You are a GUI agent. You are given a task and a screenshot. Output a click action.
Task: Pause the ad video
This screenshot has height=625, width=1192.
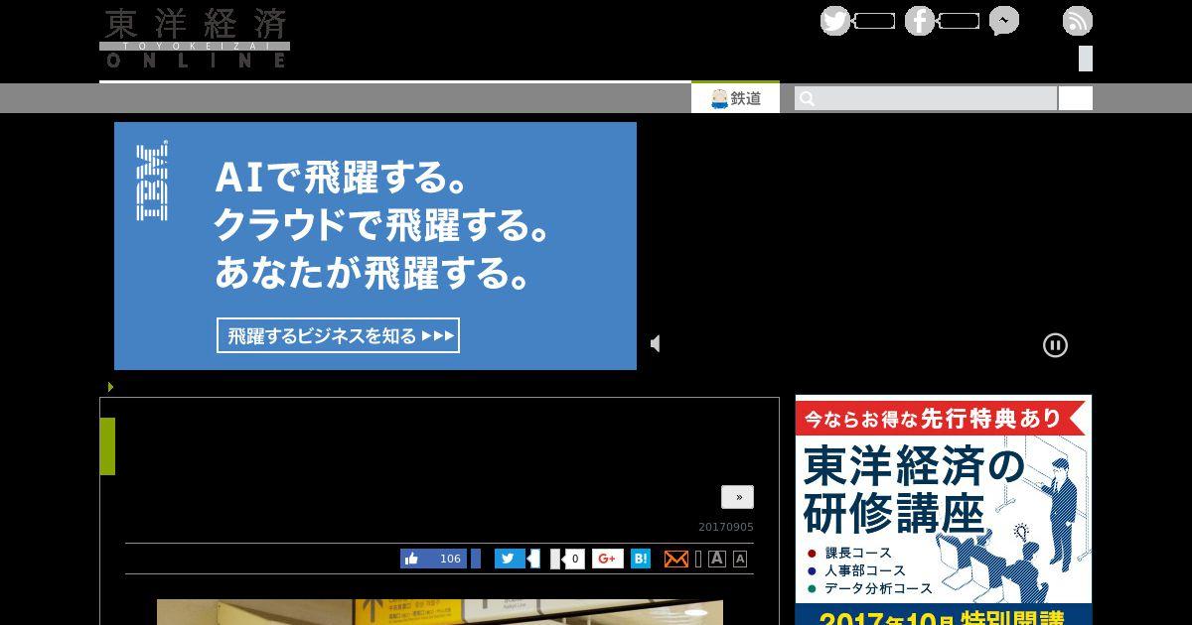point(1055,344)
